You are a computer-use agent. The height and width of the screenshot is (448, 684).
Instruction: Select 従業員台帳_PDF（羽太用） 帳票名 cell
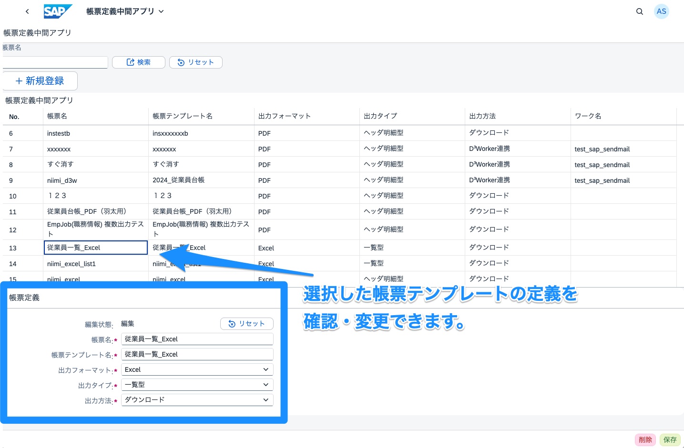coord(96,212)
